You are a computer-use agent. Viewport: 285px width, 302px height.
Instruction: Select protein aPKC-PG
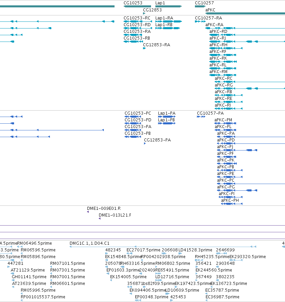[x=226, y=187]
